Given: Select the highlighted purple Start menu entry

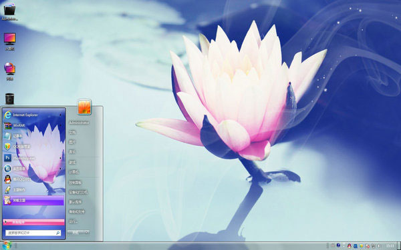Looking at the screenshot, I should click(34, 200).
